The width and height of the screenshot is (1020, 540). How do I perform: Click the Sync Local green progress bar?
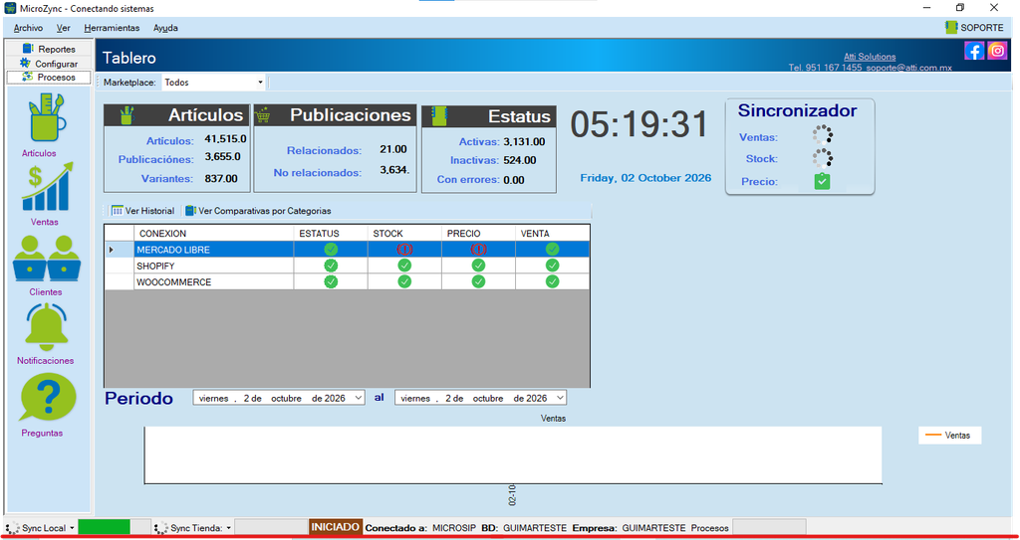click(x=114, y=527)
